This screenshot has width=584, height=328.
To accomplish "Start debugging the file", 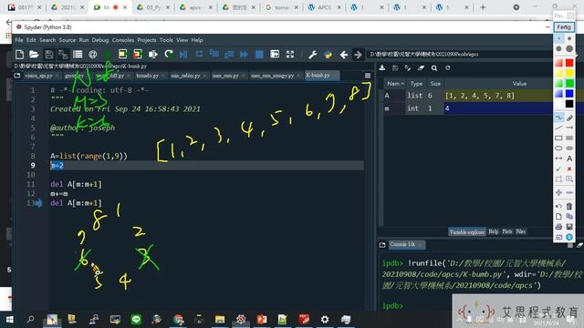I will pos(183,55).
